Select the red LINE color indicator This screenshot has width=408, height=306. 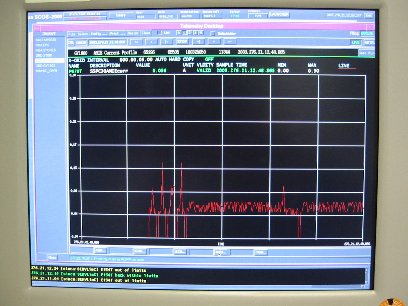click(x=344, y=66)
